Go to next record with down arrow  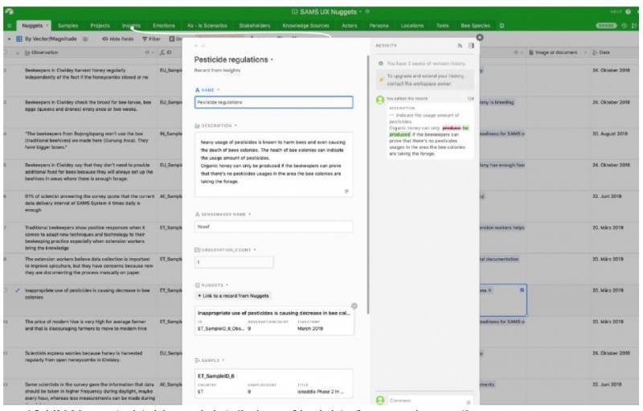click(x=203, y=46)
